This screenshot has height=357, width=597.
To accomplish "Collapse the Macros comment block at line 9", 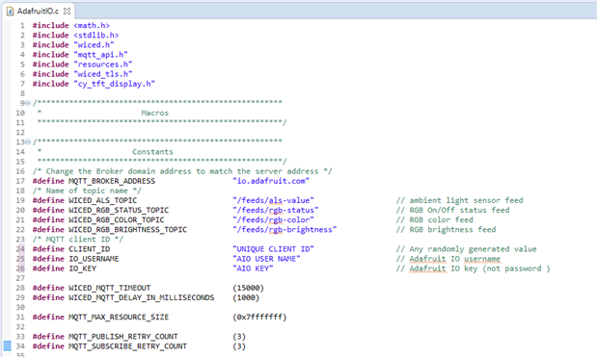I will (28, 103).
